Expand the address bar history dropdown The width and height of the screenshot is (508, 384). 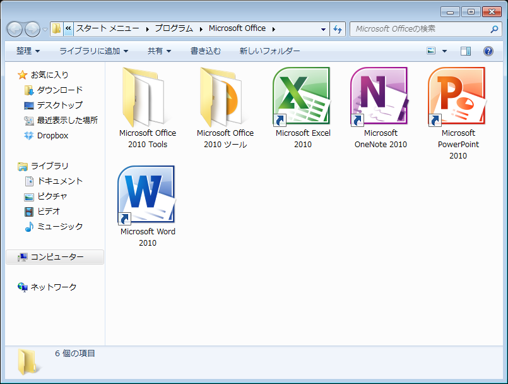[323, 29]
